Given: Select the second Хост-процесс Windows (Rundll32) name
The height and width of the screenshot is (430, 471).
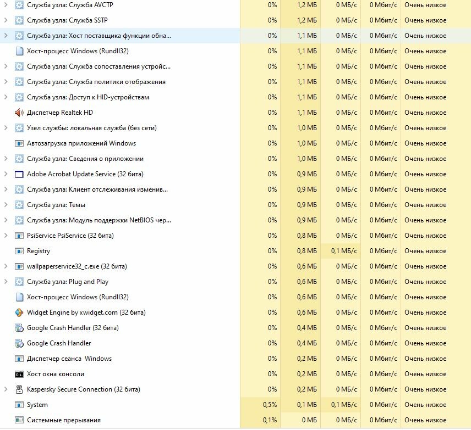Looking at the screenshot, I should coord(78,297).
